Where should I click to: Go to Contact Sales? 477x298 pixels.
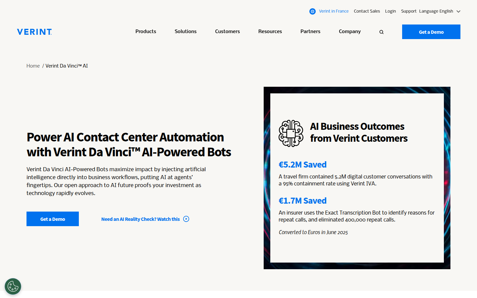point(367,11)
